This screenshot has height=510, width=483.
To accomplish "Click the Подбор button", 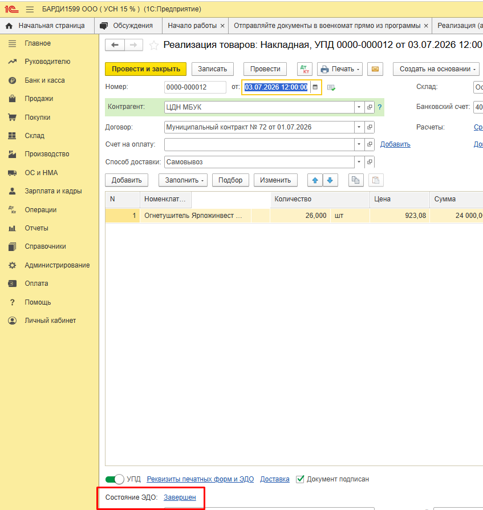I will point(230,180).
